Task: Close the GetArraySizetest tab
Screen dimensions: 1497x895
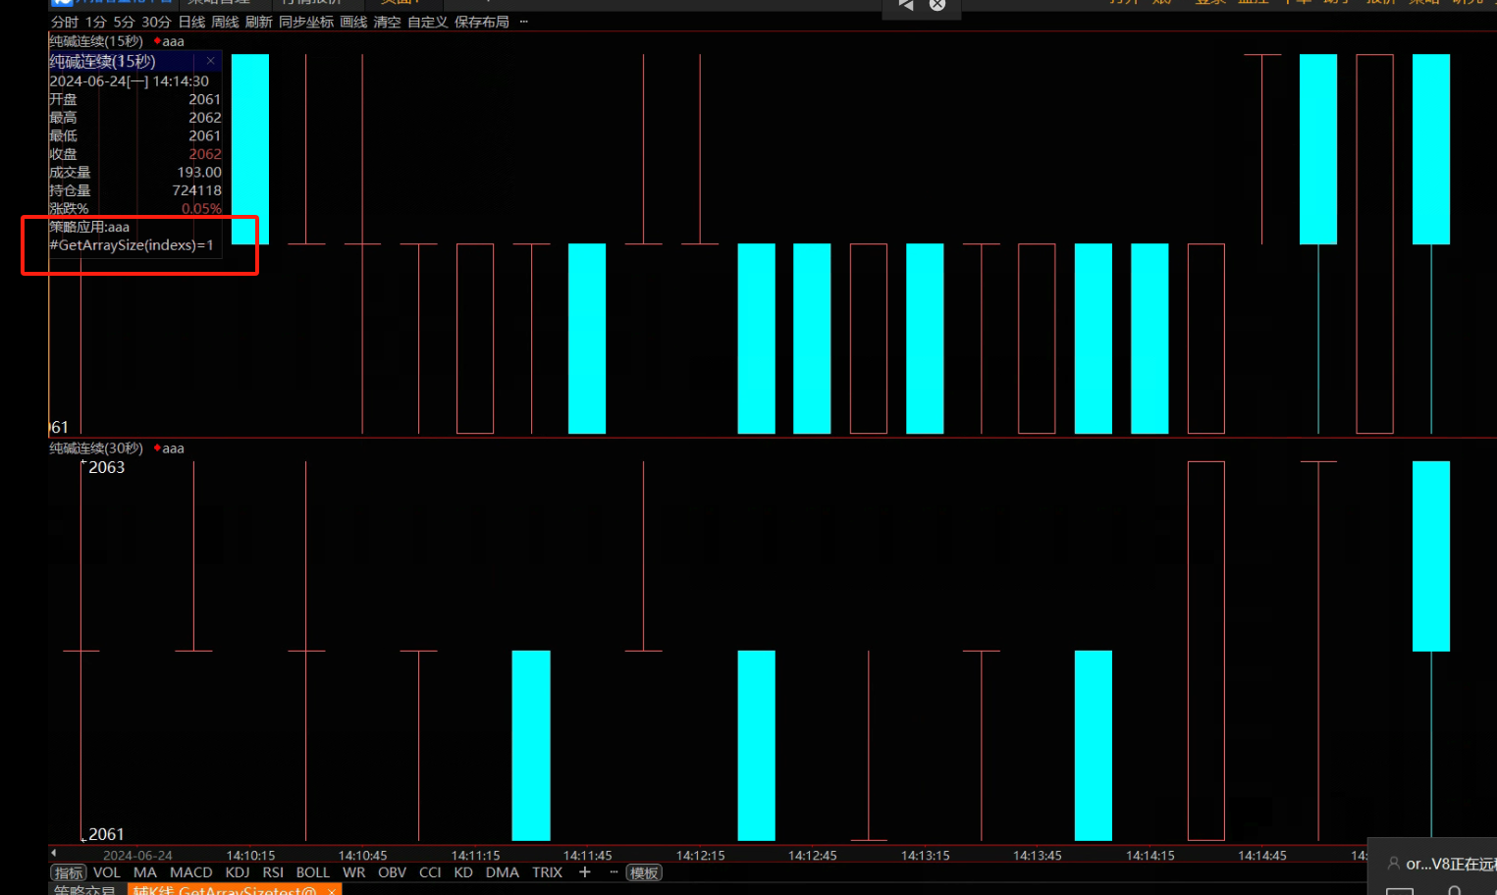Action: pos(332,891)
